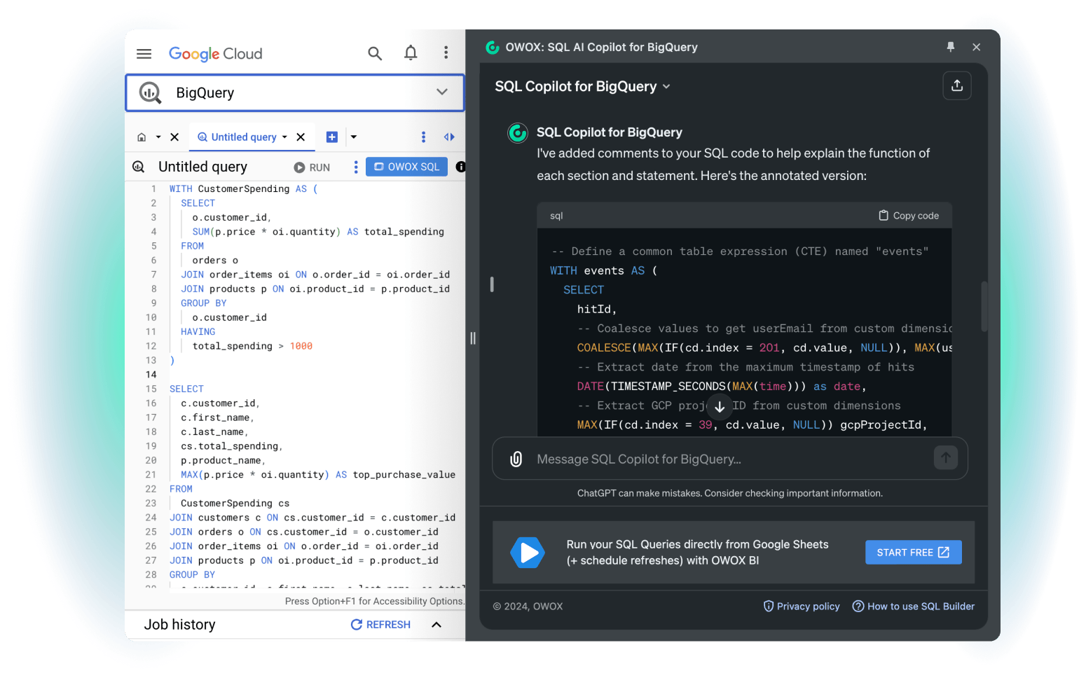The width and height of the screenshot is (1079, 678).
Task: Open the tab bar more-options dots
Action: (423, 137)
